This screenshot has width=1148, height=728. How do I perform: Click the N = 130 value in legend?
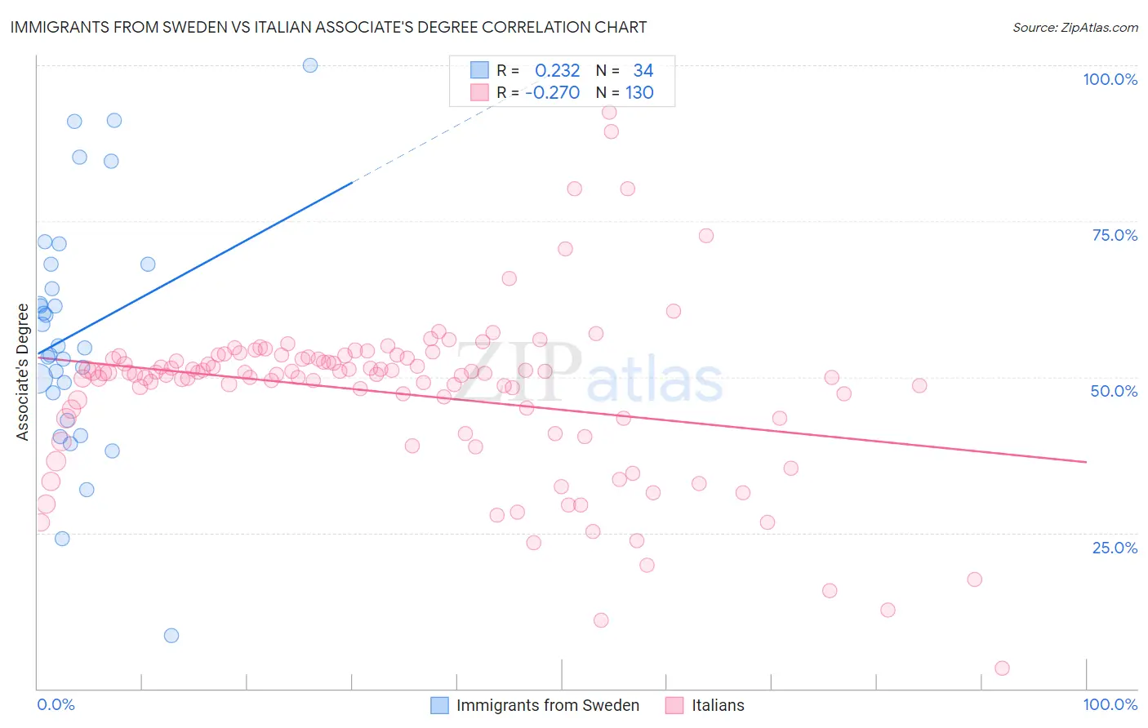625,92
